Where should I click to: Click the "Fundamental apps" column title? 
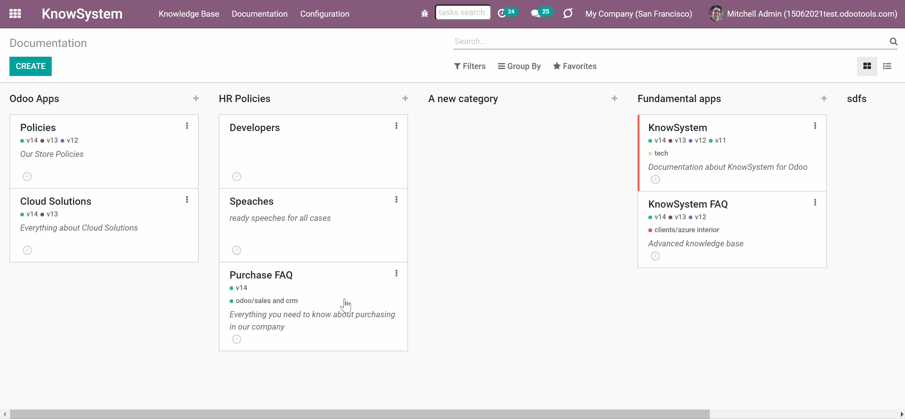(679, 99)
